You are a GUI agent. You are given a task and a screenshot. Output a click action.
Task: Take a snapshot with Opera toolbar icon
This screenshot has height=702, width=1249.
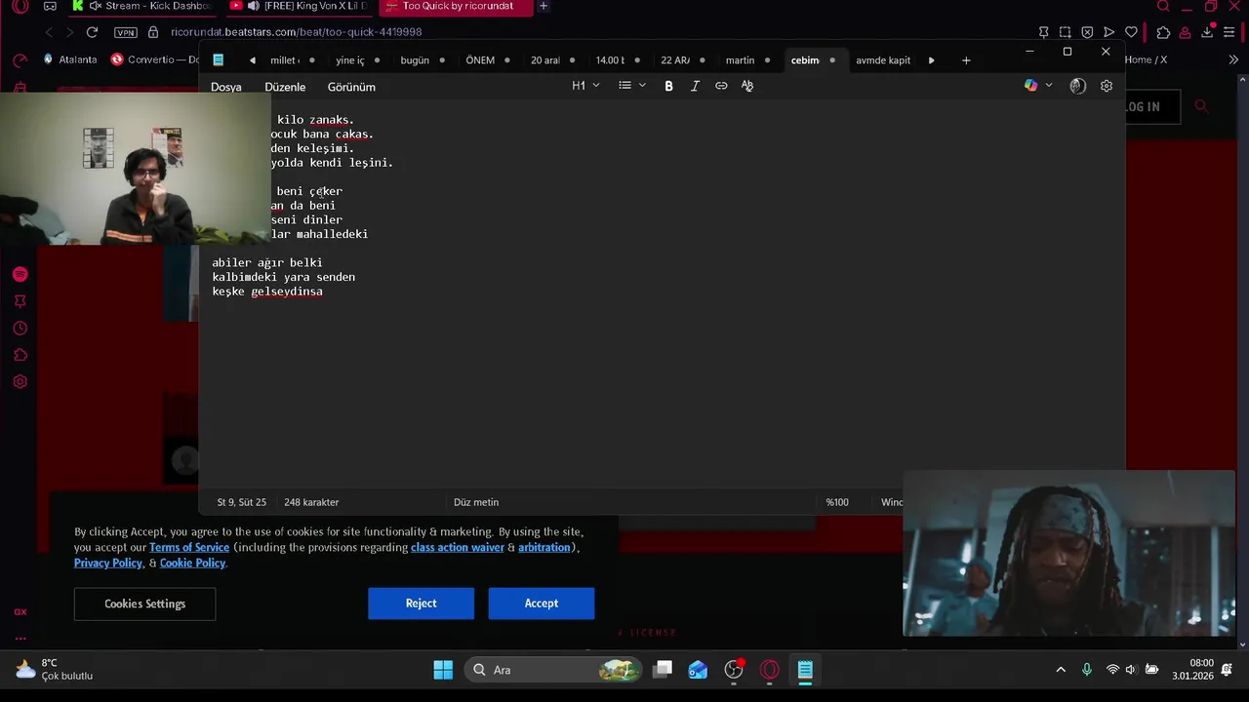[x=1065, y=32]
